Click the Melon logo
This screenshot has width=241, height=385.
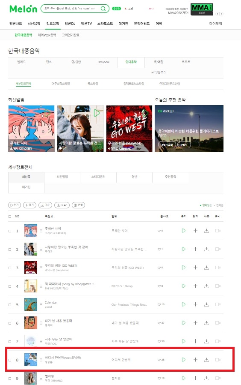tap(23, 9)
